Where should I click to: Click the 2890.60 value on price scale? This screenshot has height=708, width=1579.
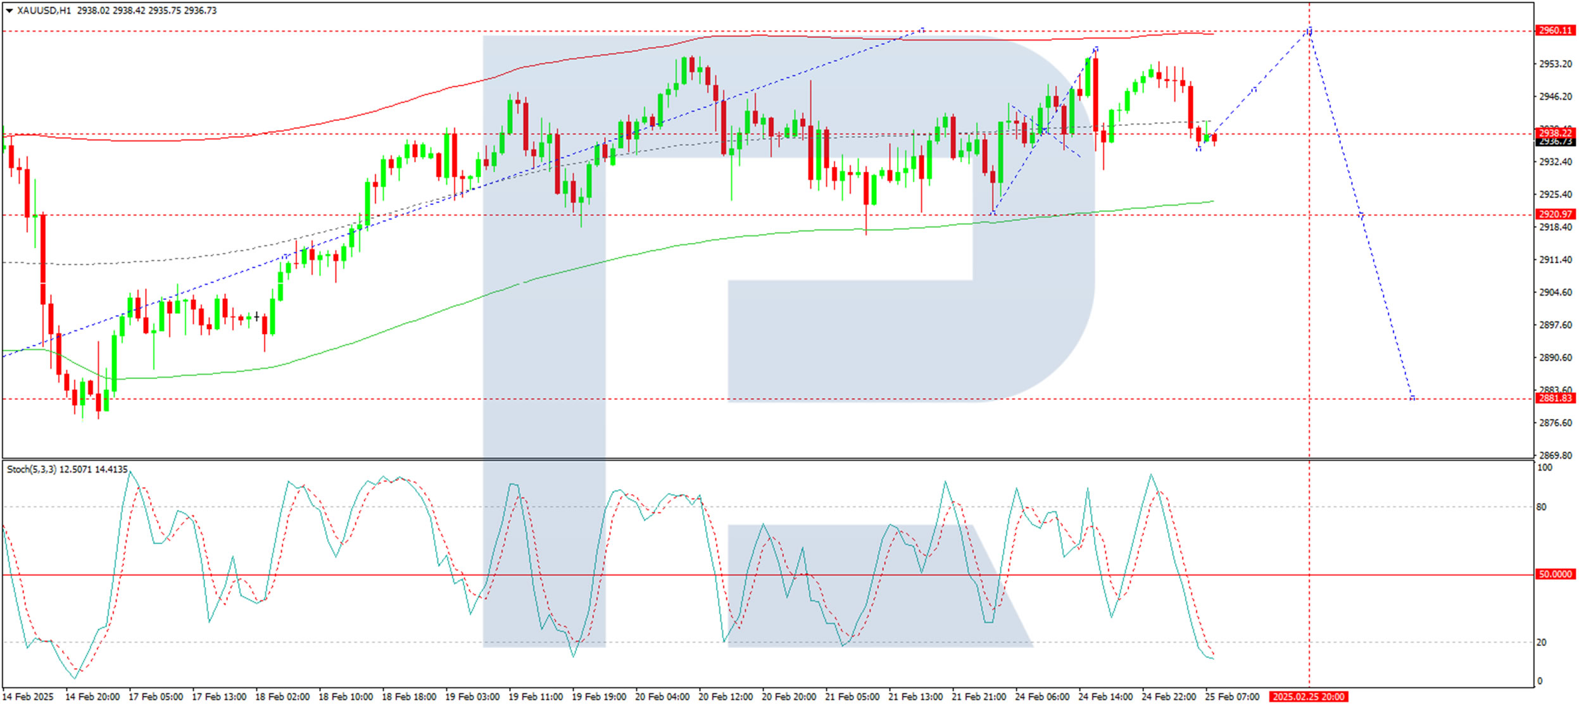pos(1555,357)
